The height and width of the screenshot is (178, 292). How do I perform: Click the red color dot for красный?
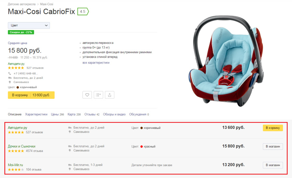tap(141, 146)
